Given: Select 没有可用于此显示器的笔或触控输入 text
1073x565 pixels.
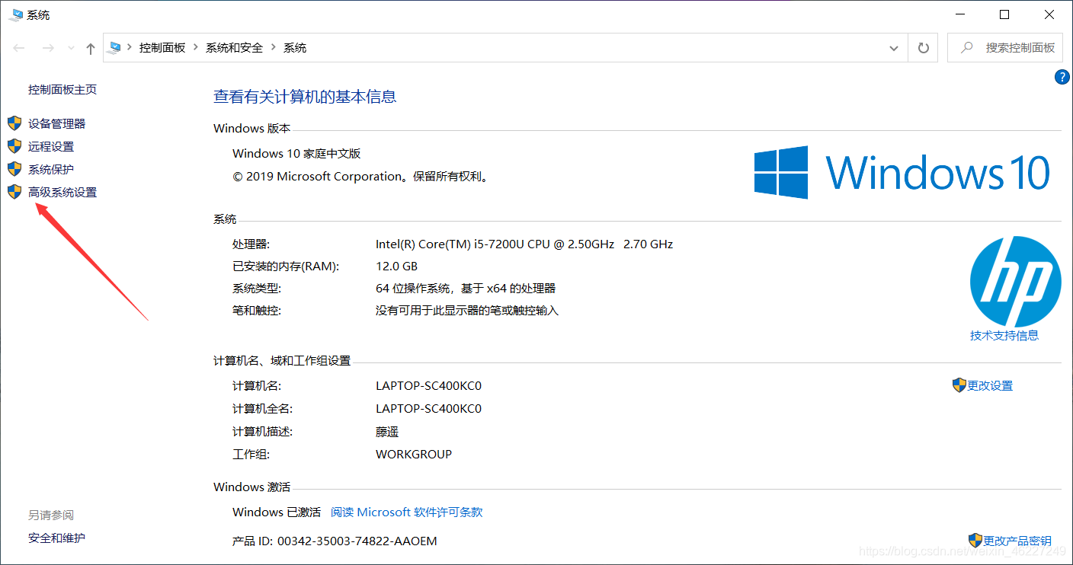Looking at the screenshot, I should (467, 311).
